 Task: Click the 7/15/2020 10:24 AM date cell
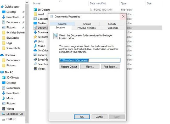click(101, 10)
